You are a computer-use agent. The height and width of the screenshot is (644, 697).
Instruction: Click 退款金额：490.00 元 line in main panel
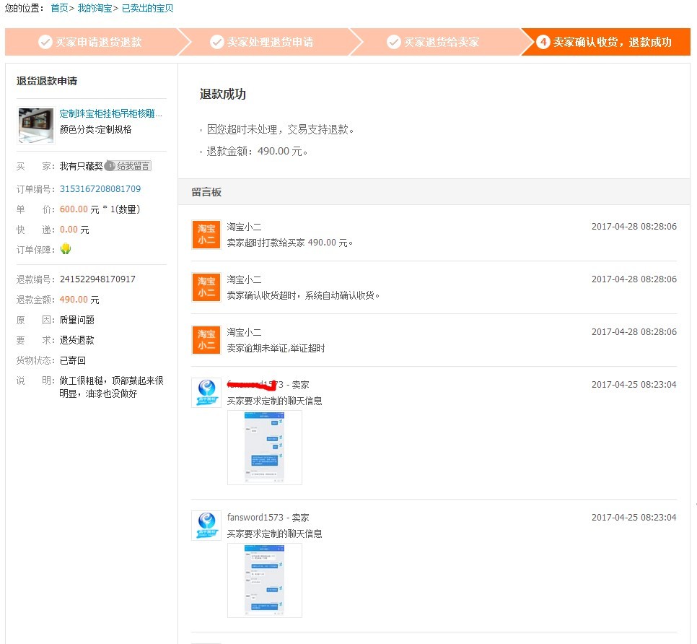[x=257, y=151]
